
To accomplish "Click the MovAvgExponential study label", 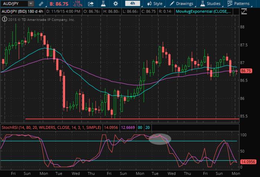I will tap(203, 12).
